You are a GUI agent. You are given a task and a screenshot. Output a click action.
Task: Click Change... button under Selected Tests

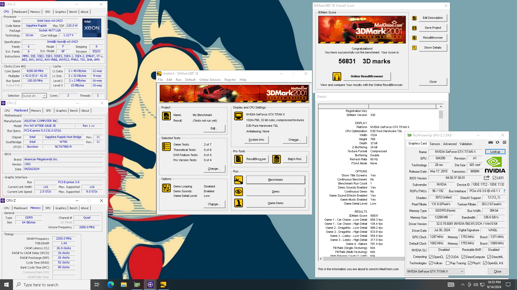[x=214, y=169]
